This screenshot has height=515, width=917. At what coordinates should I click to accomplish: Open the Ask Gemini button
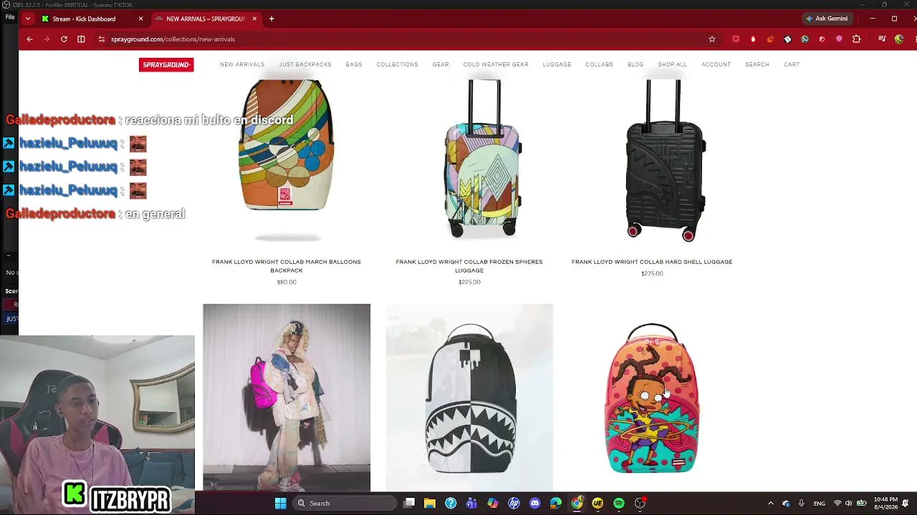pos(827,19)
